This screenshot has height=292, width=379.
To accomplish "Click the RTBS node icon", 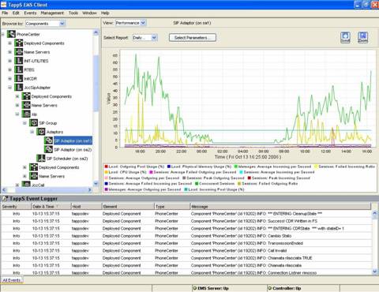I will tap(19, 69).
